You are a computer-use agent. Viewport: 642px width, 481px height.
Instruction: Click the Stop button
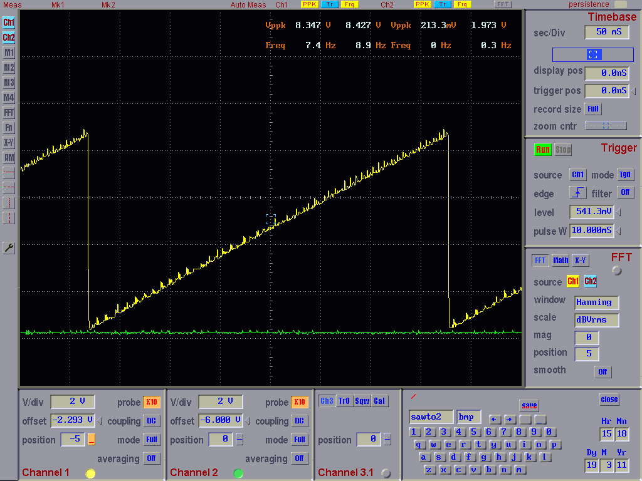pyautogui.click(x=563, y=150)
